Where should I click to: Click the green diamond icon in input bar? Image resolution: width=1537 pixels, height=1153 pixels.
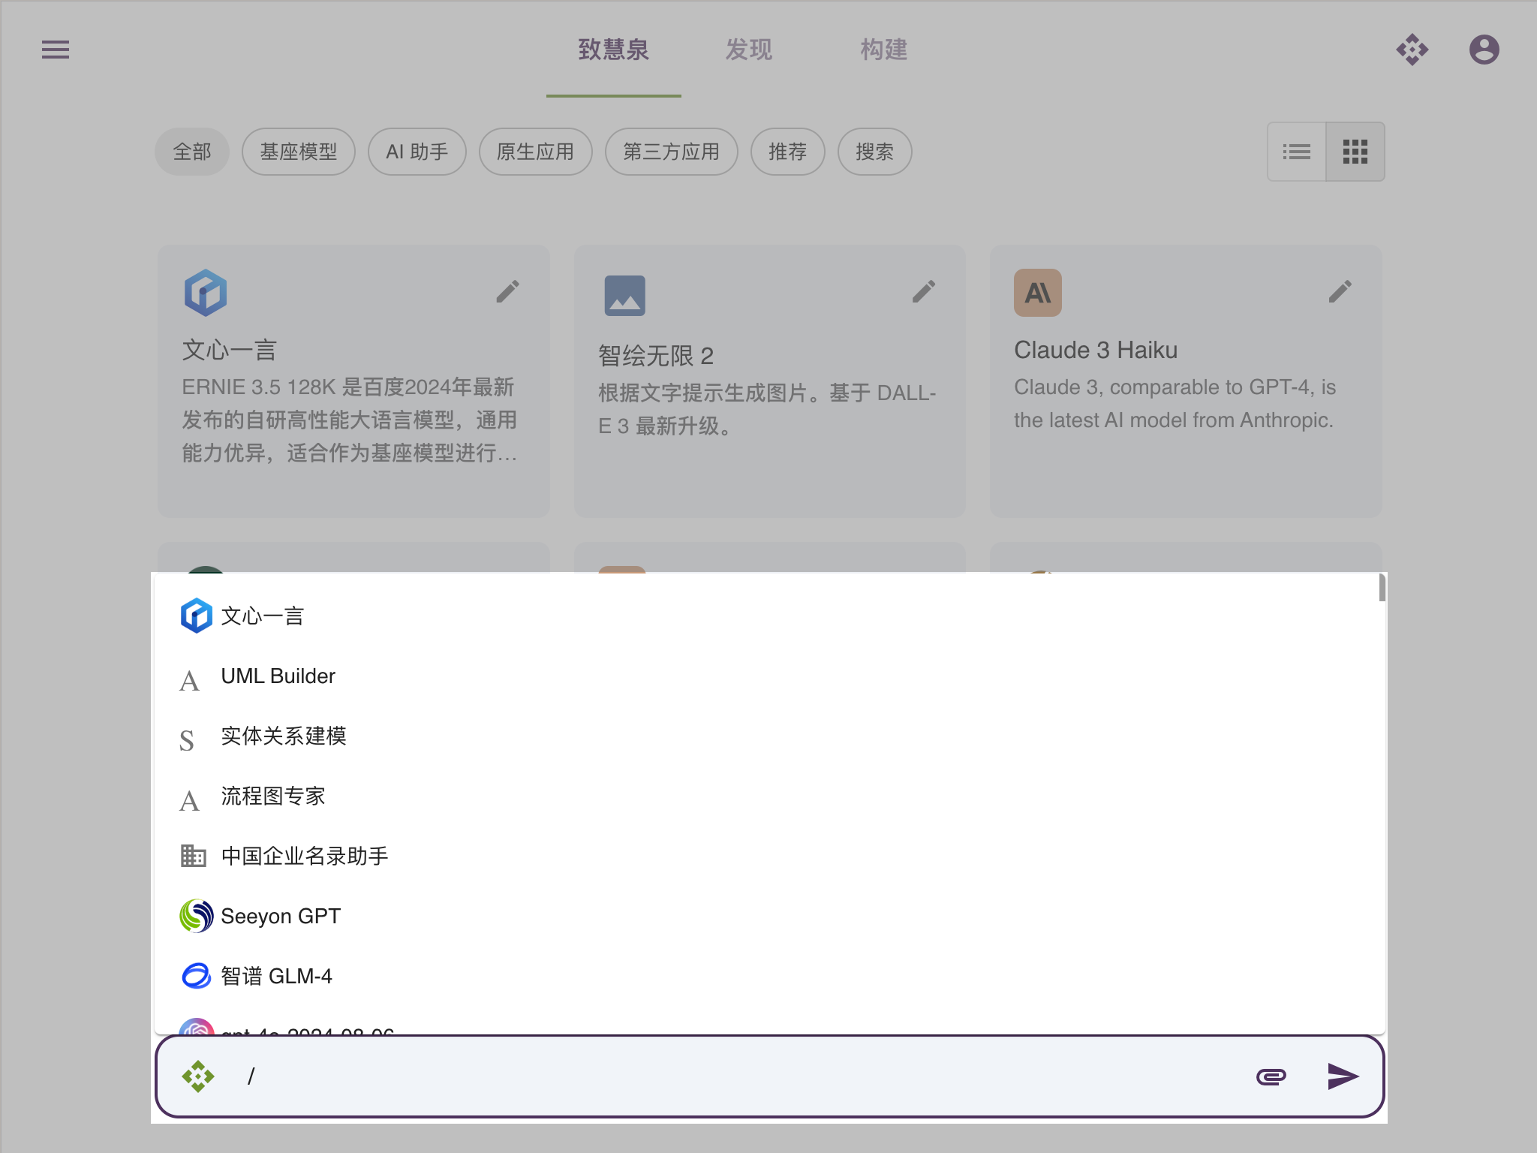pos(198,1076)
